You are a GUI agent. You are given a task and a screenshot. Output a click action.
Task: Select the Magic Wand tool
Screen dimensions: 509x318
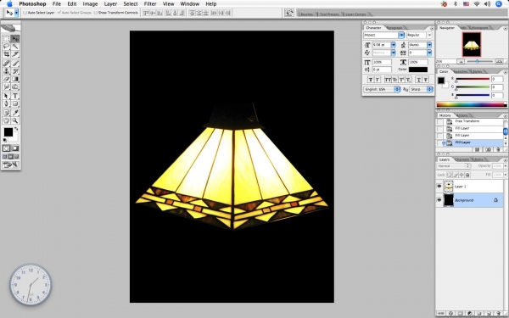click(x=15, y=47)
